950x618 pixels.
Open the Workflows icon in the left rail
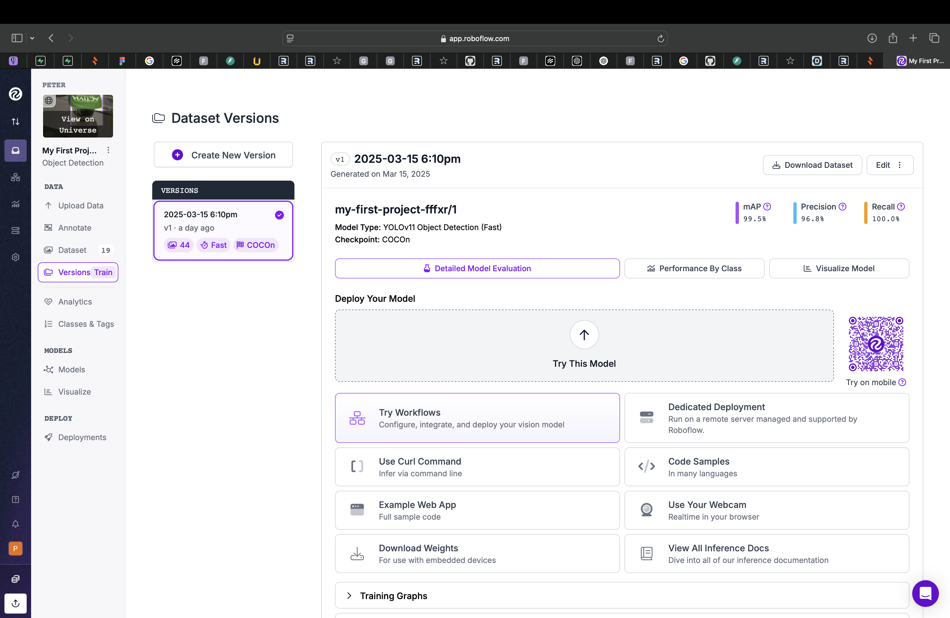15,177
